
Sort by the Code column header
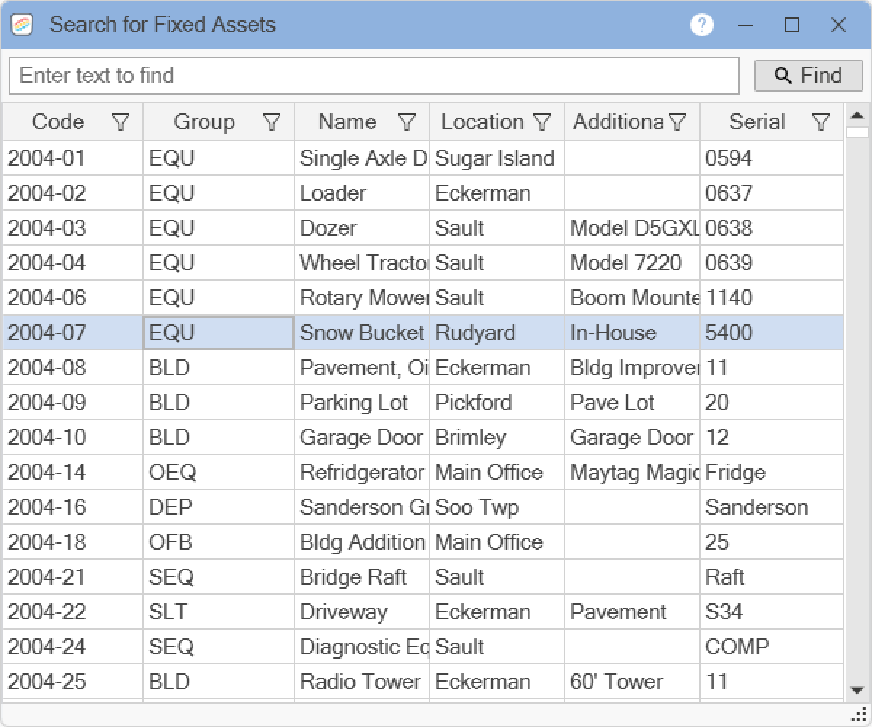coord(58,122)
